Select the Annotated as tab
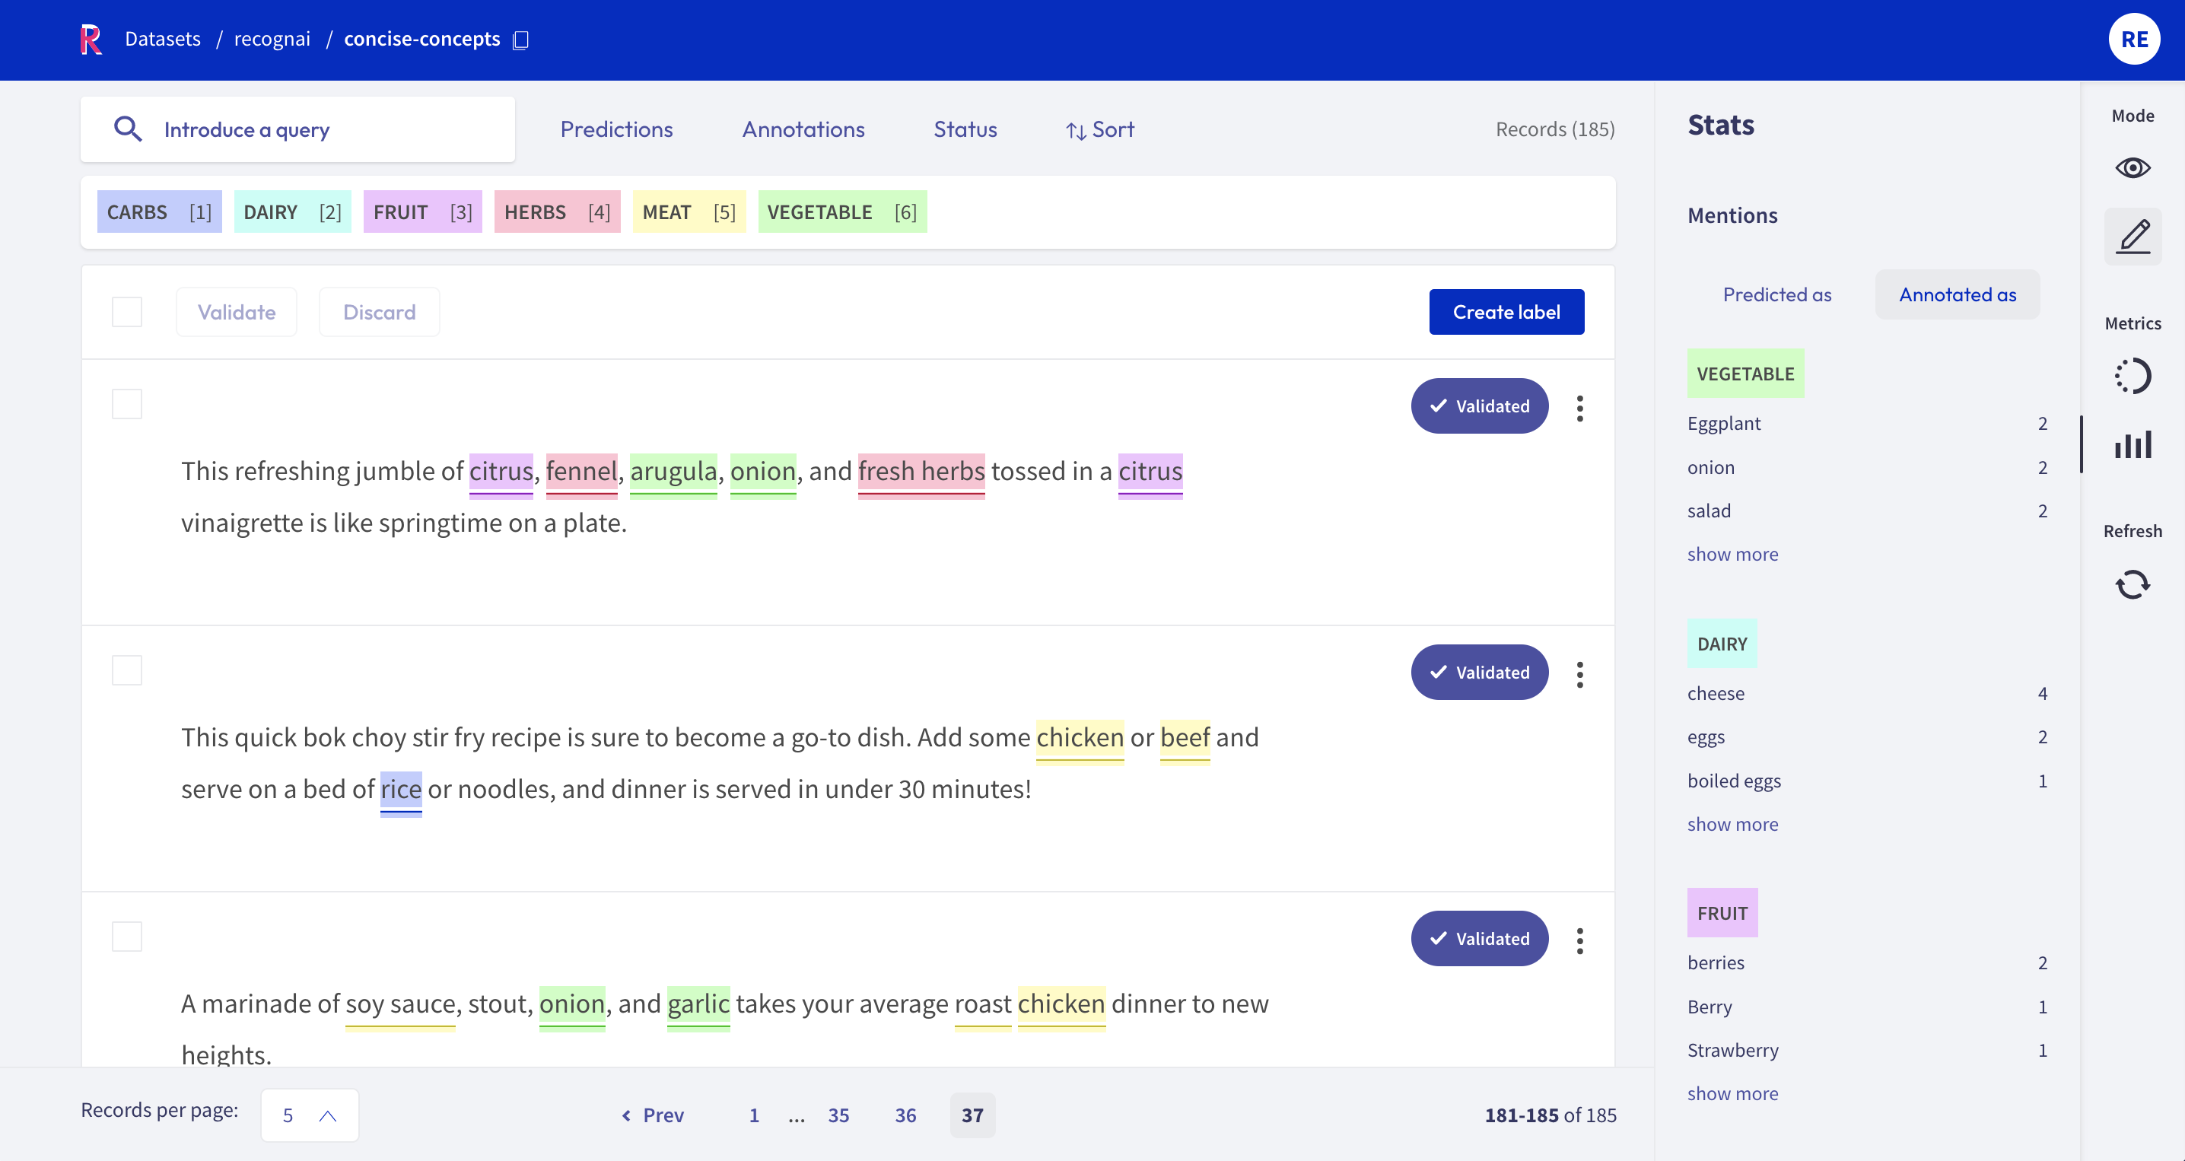Image resolution: width=2185 pixels, height=1161 pixels. pyautogui.click(x=1957, y=294)
